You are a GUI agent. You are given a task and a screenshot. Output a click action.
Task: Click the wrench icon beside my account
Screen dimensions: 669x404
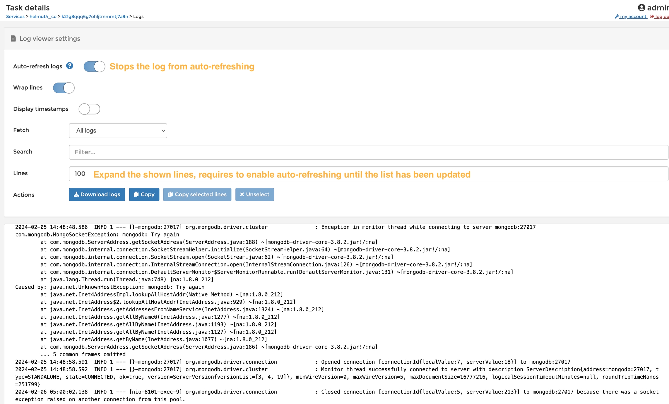(616, 17)
